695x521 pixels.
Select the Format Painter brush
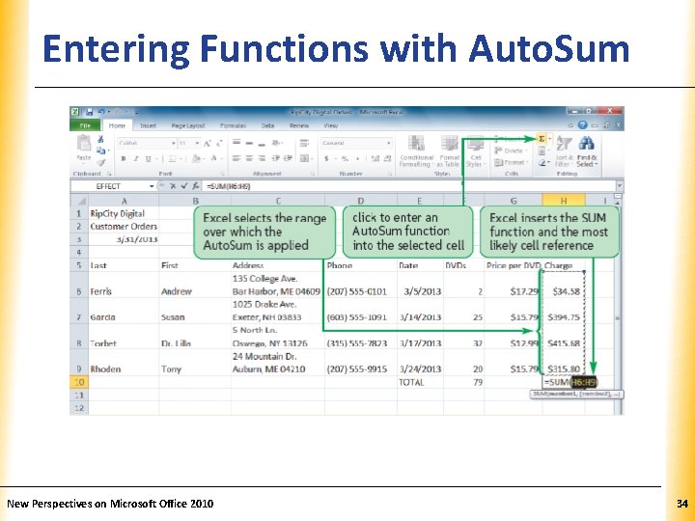coord(101,163)
